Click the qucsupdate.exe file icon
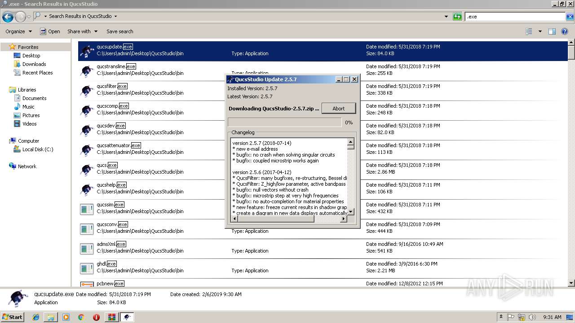This screenshot has height=323, width=575. pos(87,51)
